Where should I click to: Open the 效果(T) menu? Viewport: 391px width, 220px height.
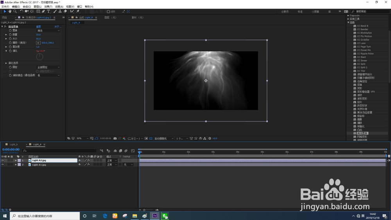click(x=48, y=7)
